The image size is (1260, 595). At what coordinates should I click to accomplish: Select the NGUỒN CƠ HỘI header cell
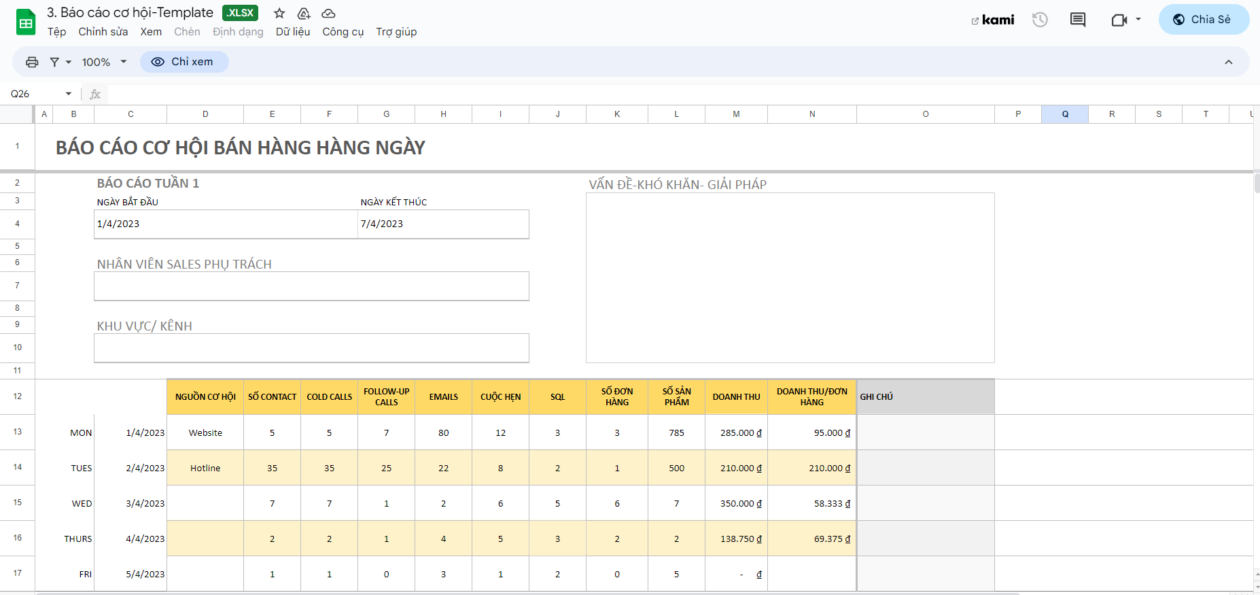pyautogui.click(x=205, y=397)
